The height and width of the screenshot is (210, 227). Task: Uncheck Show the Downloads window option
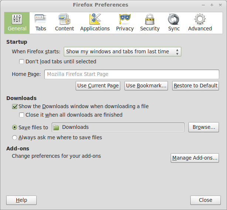[15, 106]
